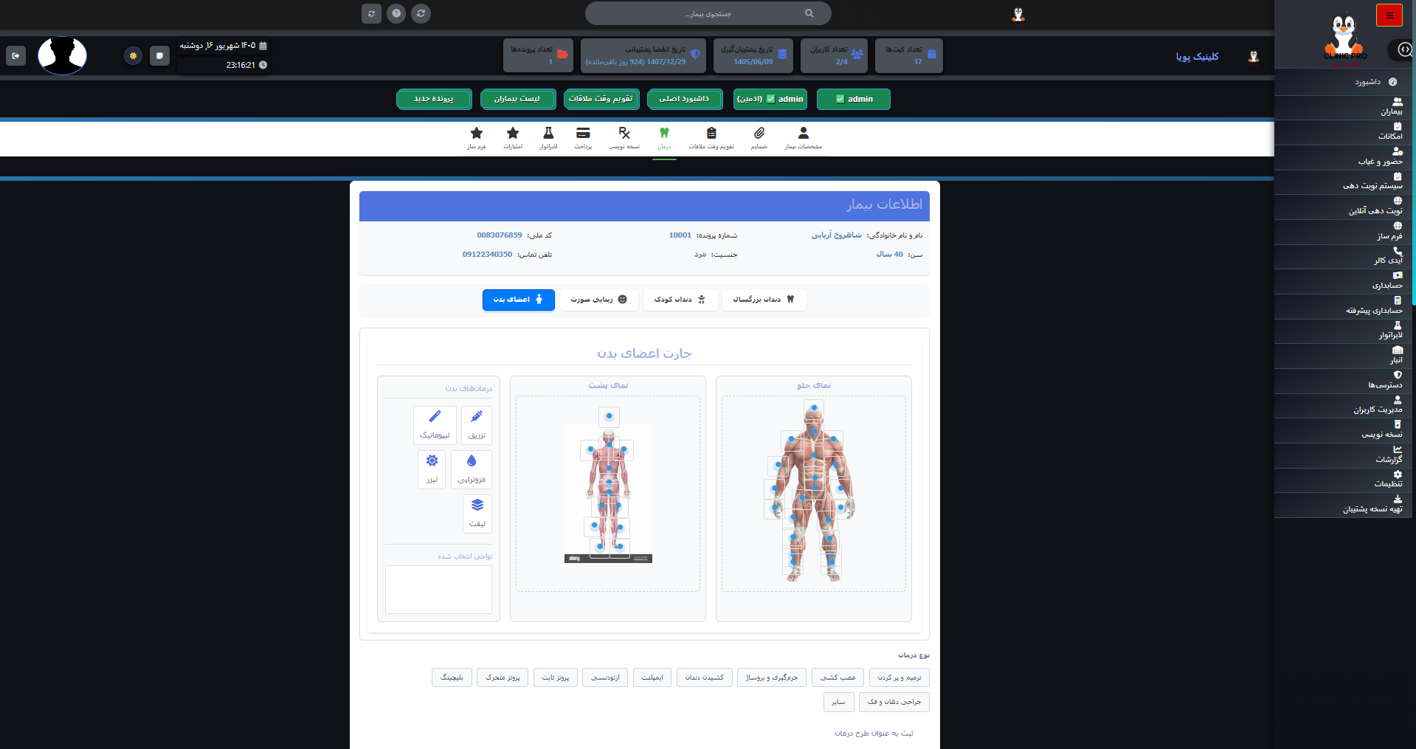Image resolution: width=1416 pixels, height=749 pixels.
Task: Open the Form Builder (فرم ساز) star tab
Action: click(477, 138)
